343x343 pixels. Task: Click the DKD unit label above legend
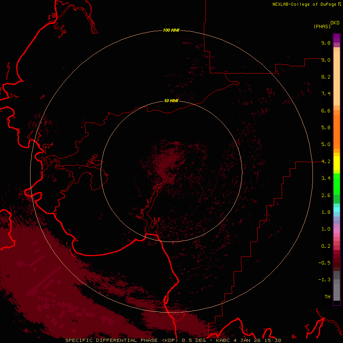(335, 23)
